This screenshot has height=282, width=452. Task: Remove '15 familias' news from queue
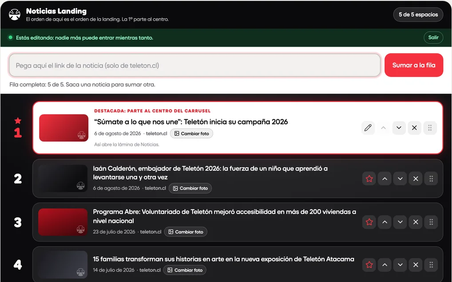[x=416, y=265]
